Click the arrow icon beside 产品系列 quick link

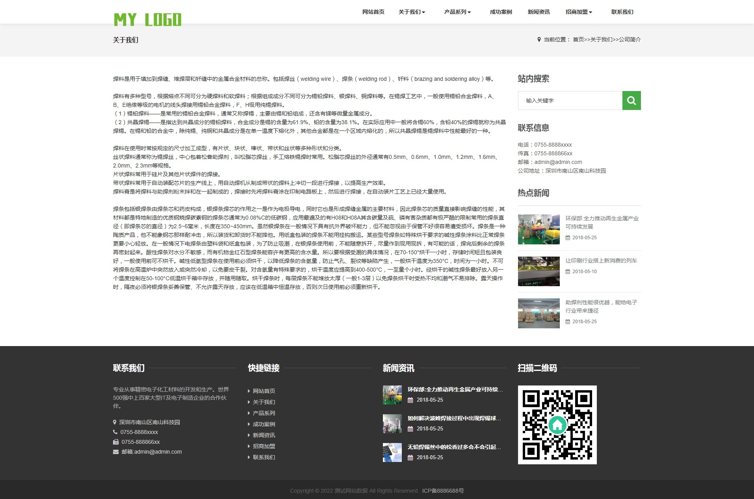[x=249, y=413]
